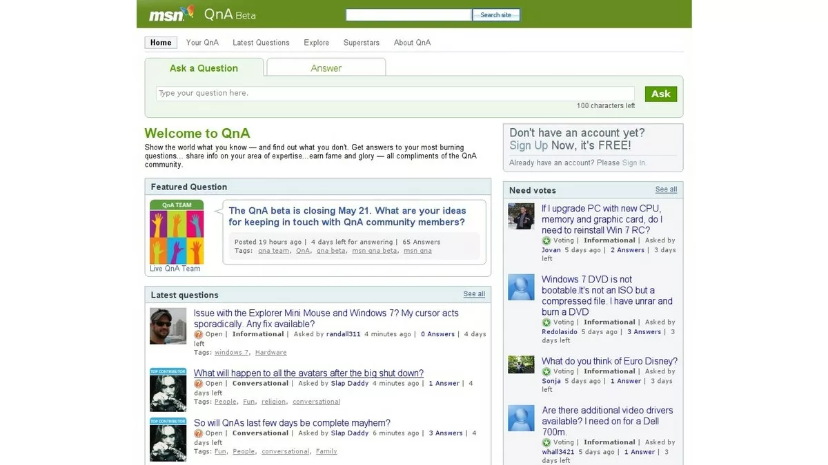Click the Sign In link
This screenshot has width=828, height=465.
(x=634, y=163)
